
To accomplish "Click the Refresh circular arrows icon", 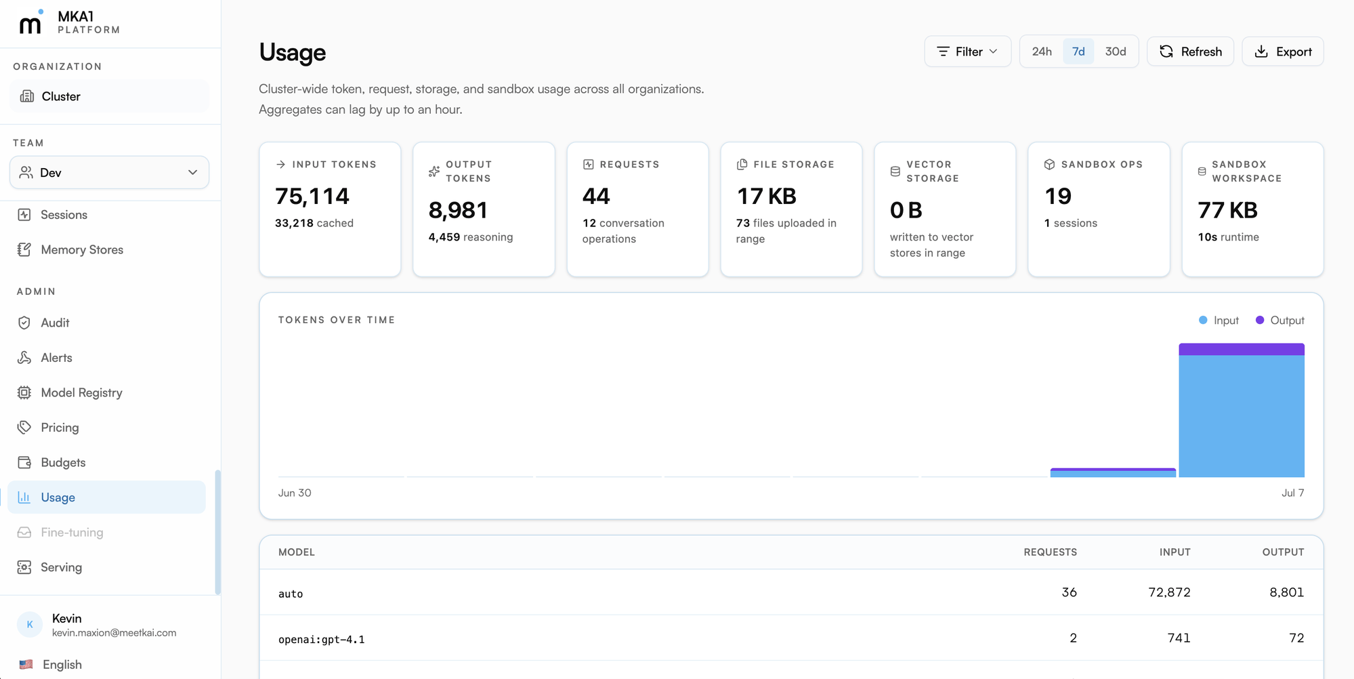I will pyautogui.click(x=1166, y=52).
